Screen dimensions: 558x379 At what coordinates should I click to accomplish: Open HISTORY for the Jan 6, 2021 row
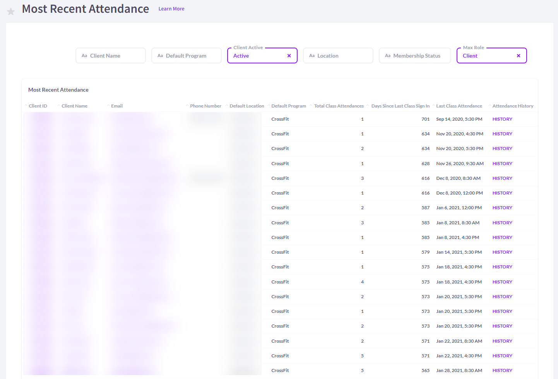[x=502, y=208]
